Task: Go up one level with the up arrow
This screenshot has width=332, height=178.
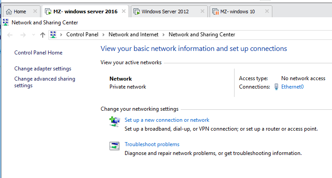Action: click(43, 35)
